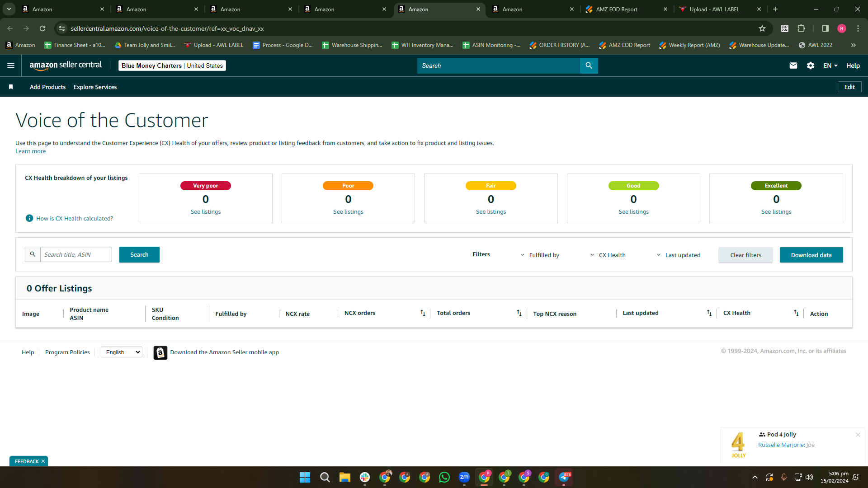Show more bookmarks with the chevron
Viewport: 868px width, 488px height.
click(854, 45)
